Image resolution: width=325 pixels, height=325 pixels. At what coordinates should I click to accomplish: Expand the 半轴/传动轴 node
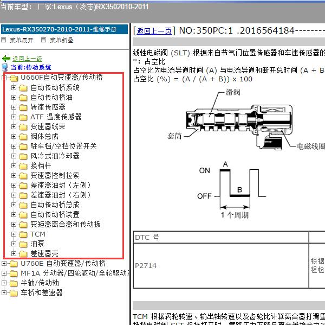(4, 283)
